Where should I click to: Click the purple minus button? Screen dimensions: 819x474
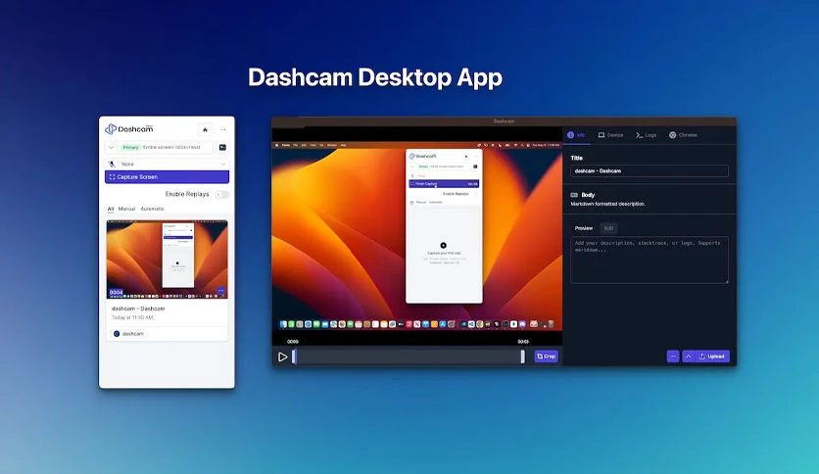673,356
